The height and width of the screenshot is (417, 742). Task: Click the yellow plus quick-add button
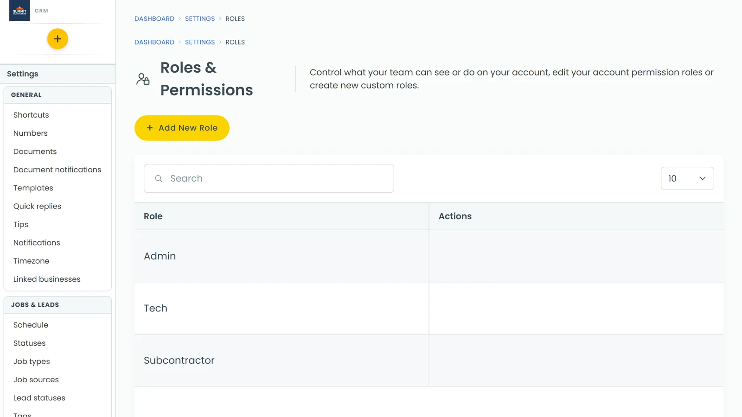point(58,39)
